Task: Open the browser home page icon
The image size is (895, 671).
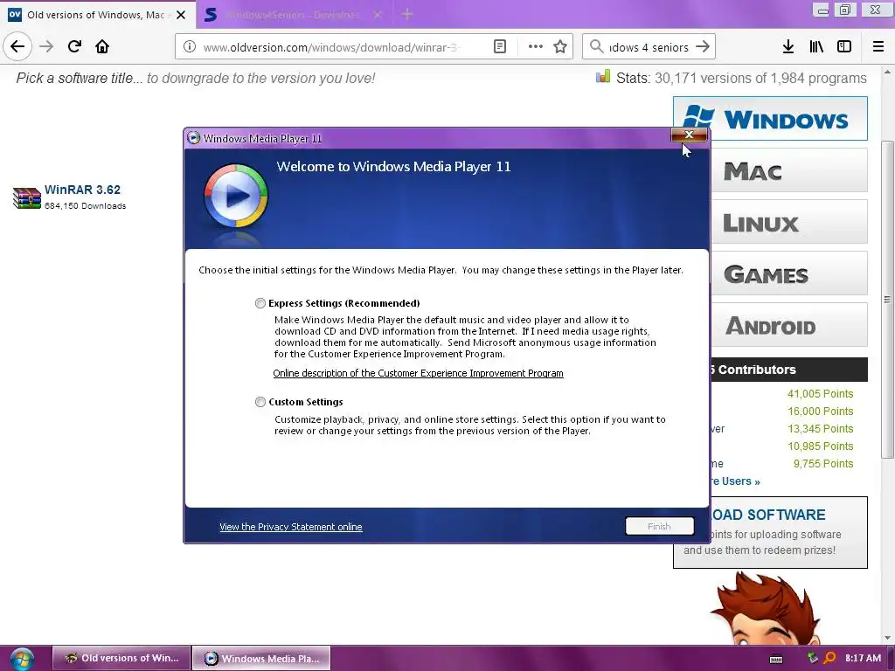Action: pyautogui.click(x=102, y=46)
